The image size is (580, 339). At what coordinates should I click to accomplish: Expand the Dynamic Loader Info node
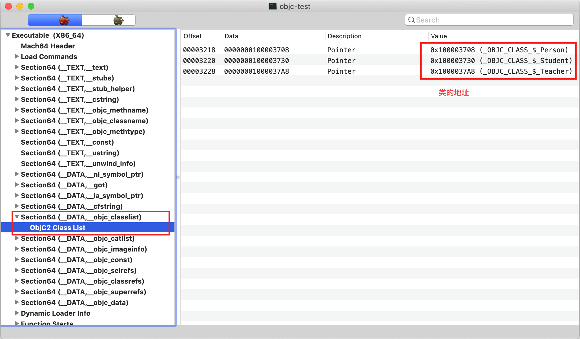click(17, 313)
